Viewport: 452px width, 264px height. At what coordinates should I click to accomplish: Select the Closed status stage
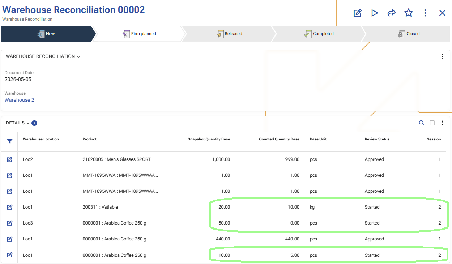[x=409, y=34]
